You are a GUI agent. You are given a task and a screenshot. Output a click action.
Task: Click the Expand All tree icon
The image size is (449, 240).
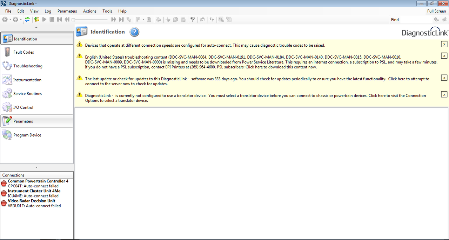221,20
